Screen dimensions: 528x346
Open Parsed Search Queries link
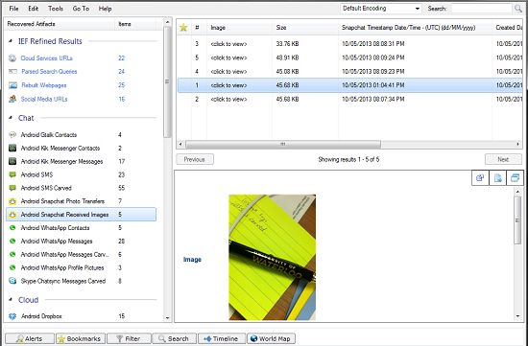49,72
